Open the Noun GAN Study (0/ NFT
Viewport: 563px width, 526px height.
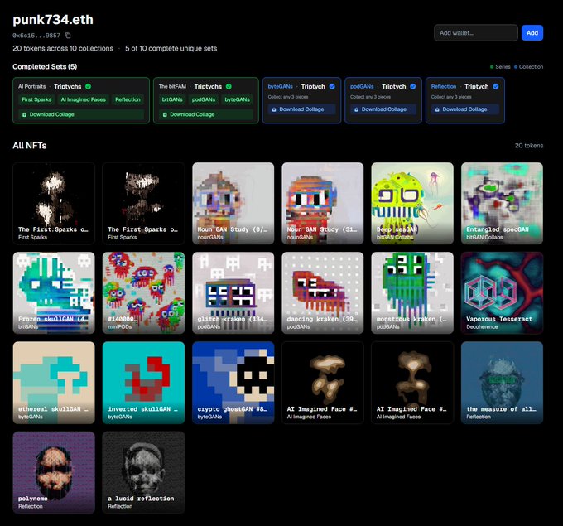point(233,203)
